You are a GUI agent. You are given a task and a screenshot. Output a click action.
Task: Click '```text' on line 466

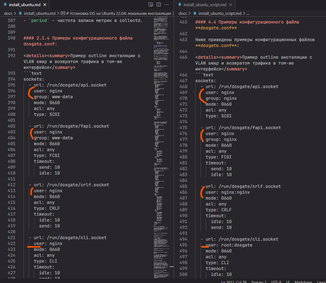point(204,75)
